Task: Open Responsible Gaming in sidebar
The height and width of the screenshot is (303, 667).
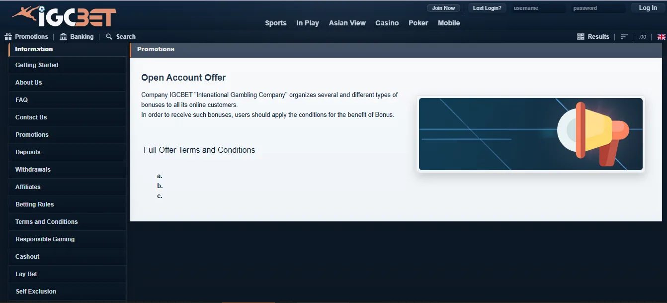Action: pos(67,239)
